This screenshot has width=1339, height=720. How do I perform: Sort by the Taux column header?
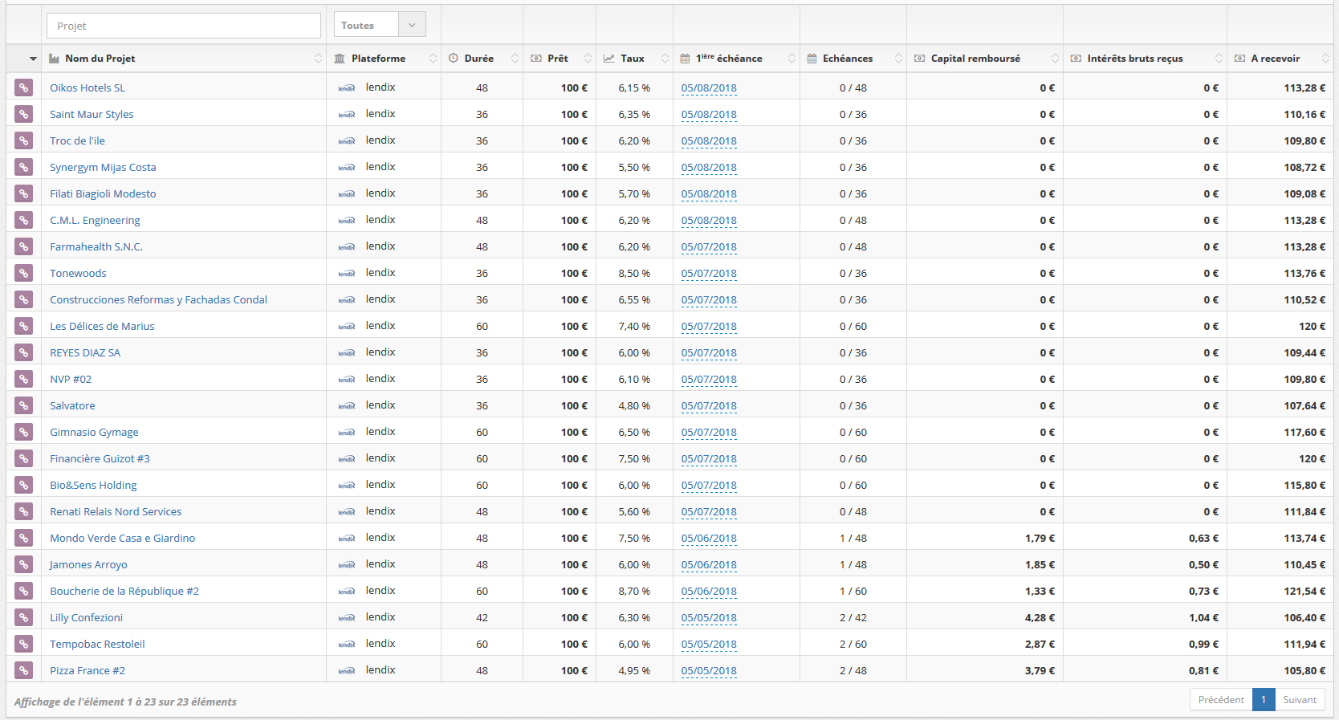[633, 59]
